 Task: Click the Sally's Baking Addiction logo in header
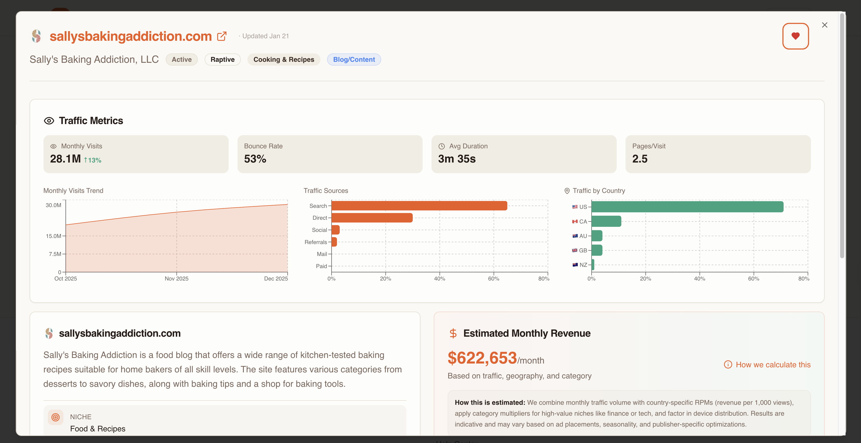click(x=36, y=36)
